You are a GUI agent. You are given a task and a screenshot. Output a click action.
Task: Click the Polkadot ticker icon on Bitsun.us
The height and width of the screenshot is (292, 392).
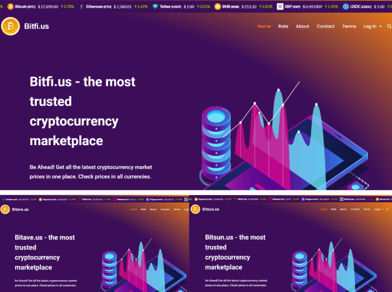270,200
